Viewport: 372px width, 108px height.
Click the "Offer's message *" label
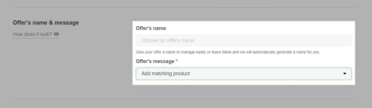tap(157, 61)
